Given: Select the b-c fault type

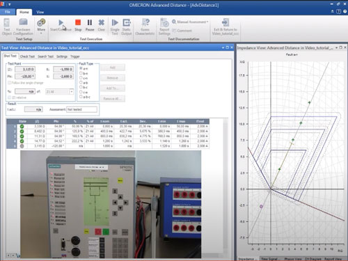Looking at the screenshot, I should click(x=81, y=87).
